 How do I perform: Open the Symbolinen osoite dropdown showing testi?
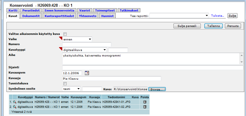(71, 89)
